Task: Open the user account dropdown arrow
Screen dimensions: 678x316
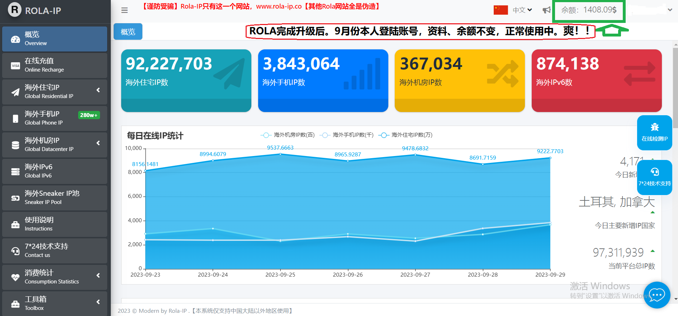Action: pos(670,10)
